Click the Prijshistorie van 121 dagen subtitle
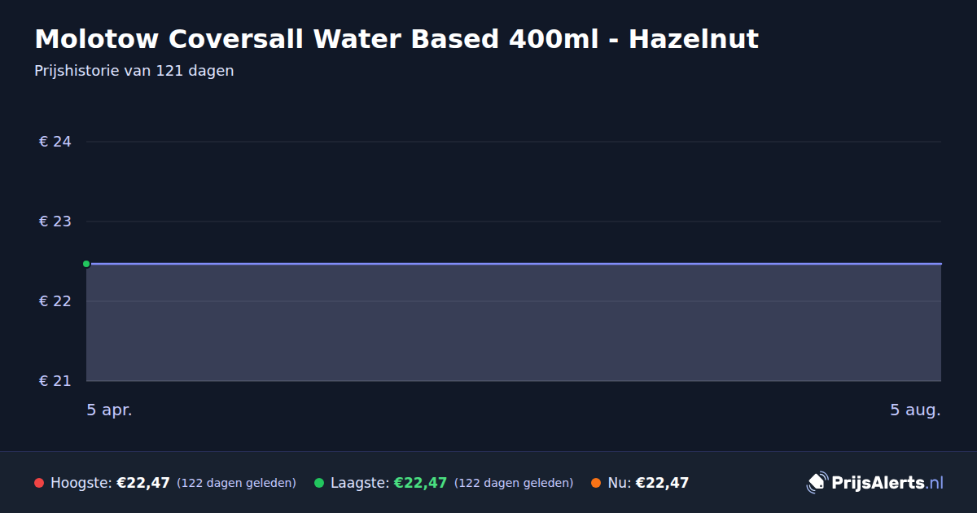977x513 pixels. (134, 71)
